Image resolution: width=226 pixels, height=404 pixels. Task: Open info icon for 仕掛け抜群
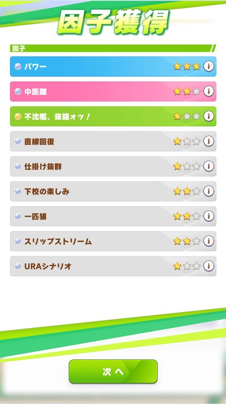click(208, 166)
